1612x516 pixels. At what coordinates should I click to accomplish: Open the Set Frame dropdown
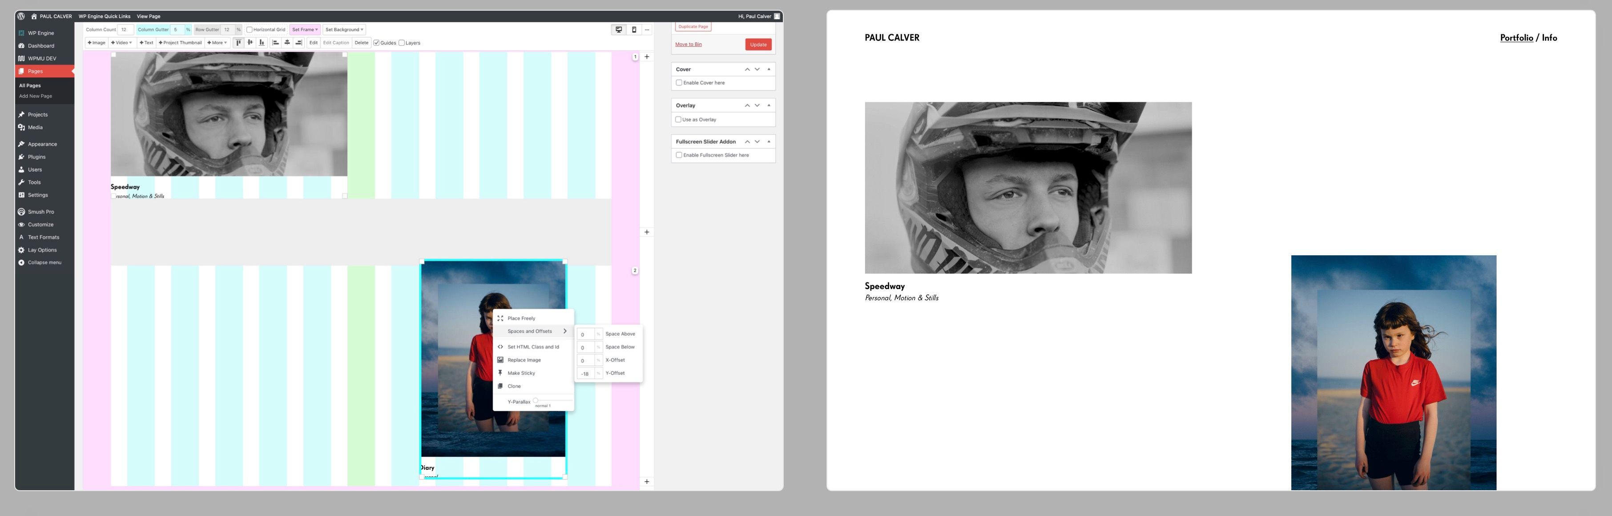(305, 29)
